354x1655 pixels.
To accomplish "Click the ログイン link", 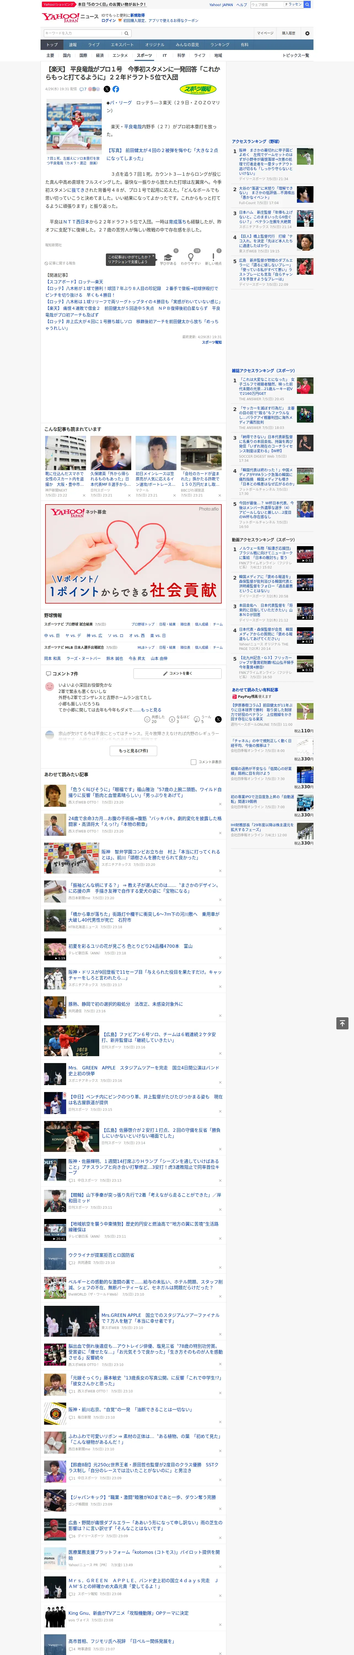I will 109,21.
